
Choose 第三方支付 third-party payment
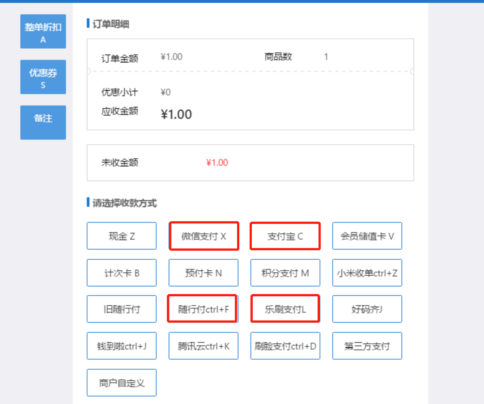click(367, 345)
